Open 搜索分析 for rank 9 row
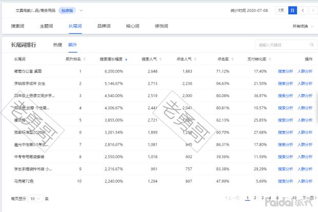This screenshot has height=212, width=318. click(x=285, y=169)
